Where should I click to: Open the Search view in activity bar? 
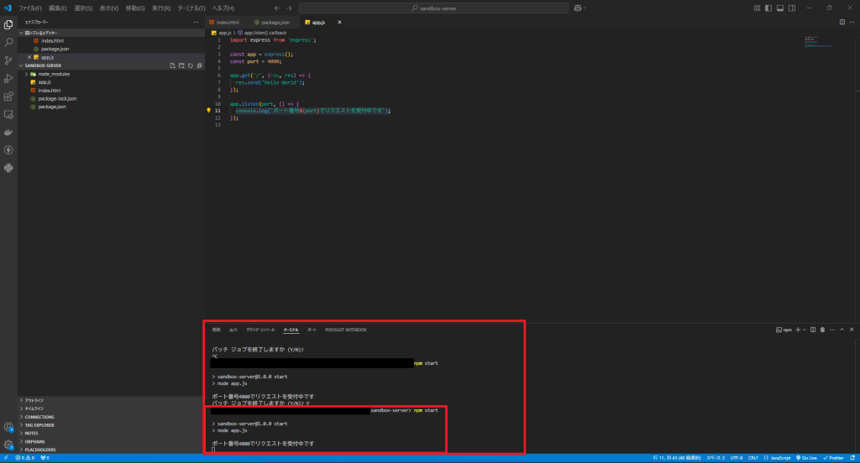(x=8, y=42)
